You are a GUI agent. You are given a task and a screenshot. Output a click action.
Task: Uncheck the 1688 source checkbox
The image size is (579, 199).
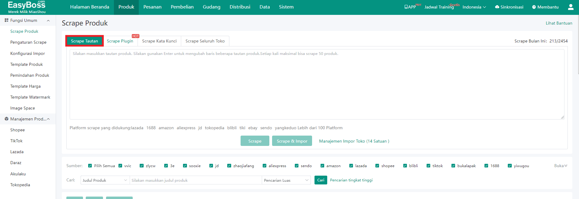click(486, 166)
